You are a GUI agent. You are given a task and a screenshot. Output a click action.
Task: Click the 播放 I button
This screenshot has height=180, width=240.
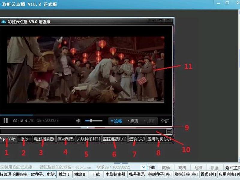tap(64, 174)
